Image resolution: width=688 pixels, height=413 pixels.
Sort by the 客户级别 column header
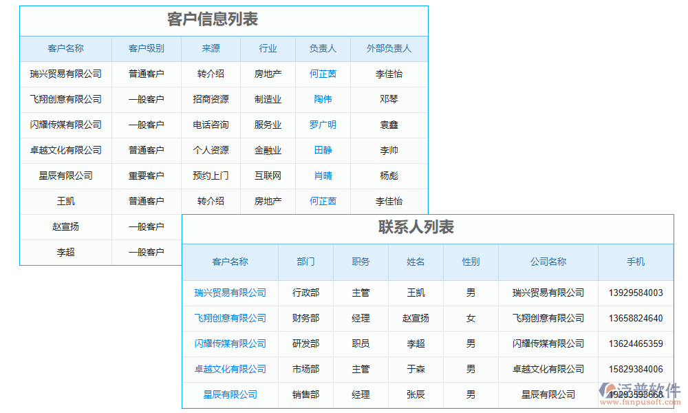click(147, 48)
